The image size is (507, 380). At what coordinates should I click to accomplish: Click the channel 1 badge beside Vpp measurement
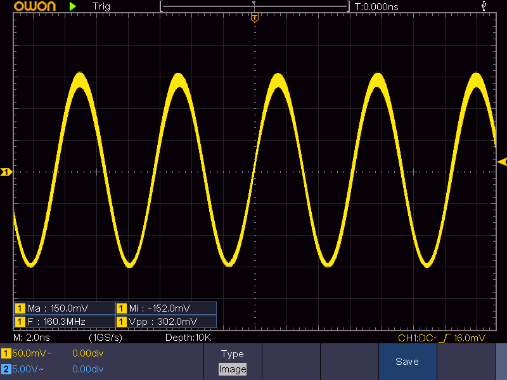click(121, 322)
